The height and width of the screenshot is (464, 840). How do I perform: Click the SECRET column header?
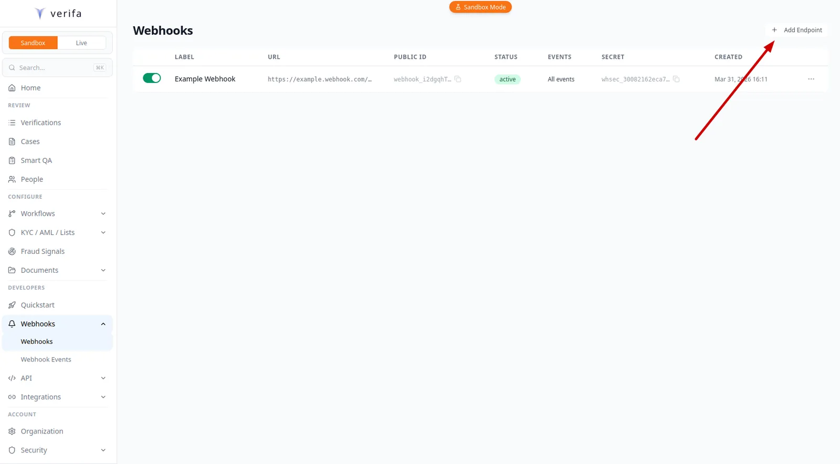click(613, 57)
